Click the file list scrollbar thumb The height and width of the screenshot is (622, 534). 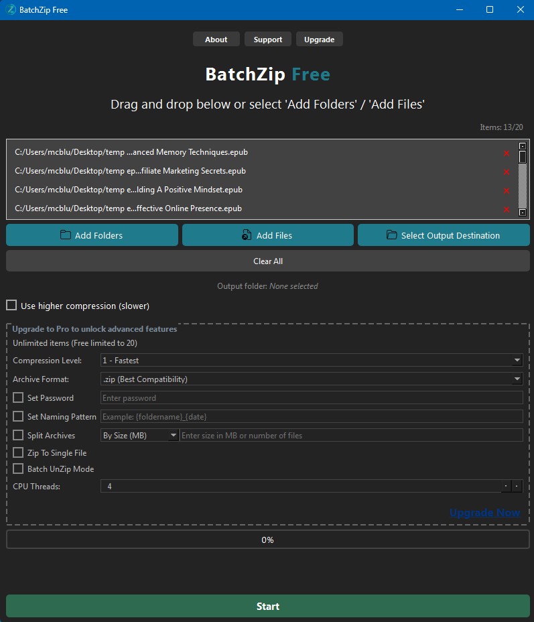coord(523,157)
